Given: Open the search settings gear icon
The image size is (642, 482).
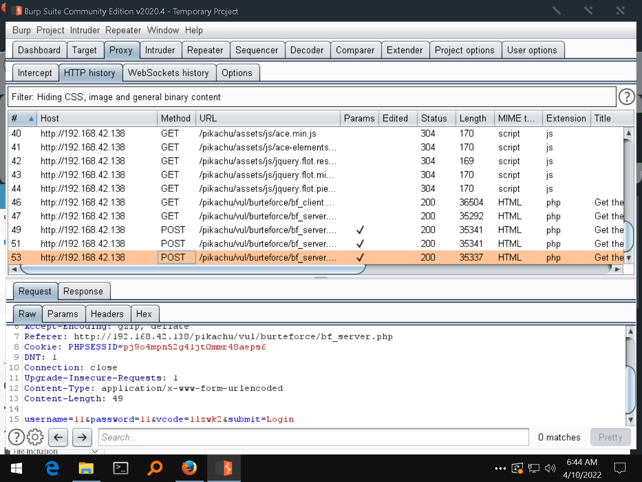Looking at the screenshot, I should (35, 437).
